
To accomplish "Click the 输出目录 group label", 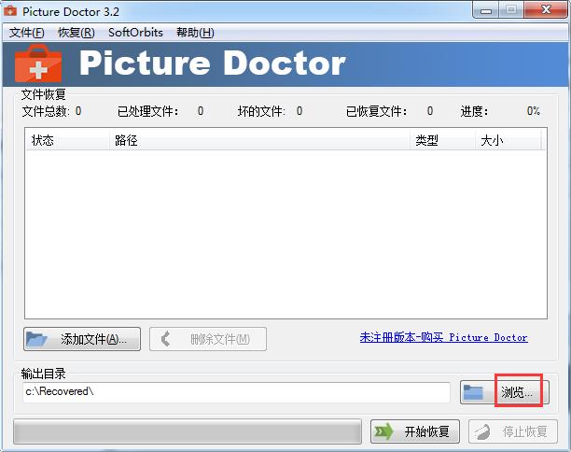I will tap(43, 374).
